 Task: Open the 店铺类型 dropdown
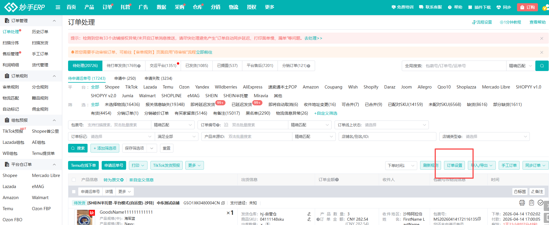484,137
